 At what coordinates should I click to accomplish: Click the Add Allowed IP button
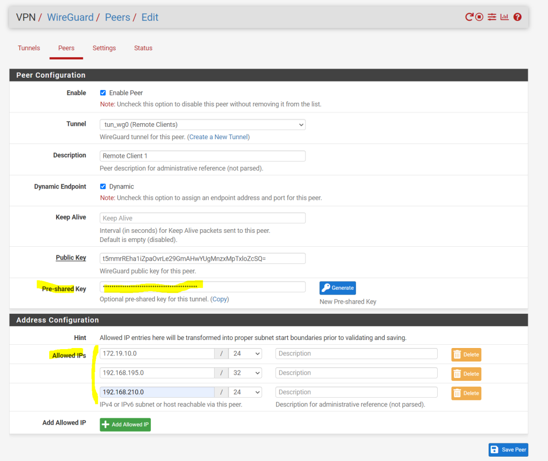(x=125, y=425)
